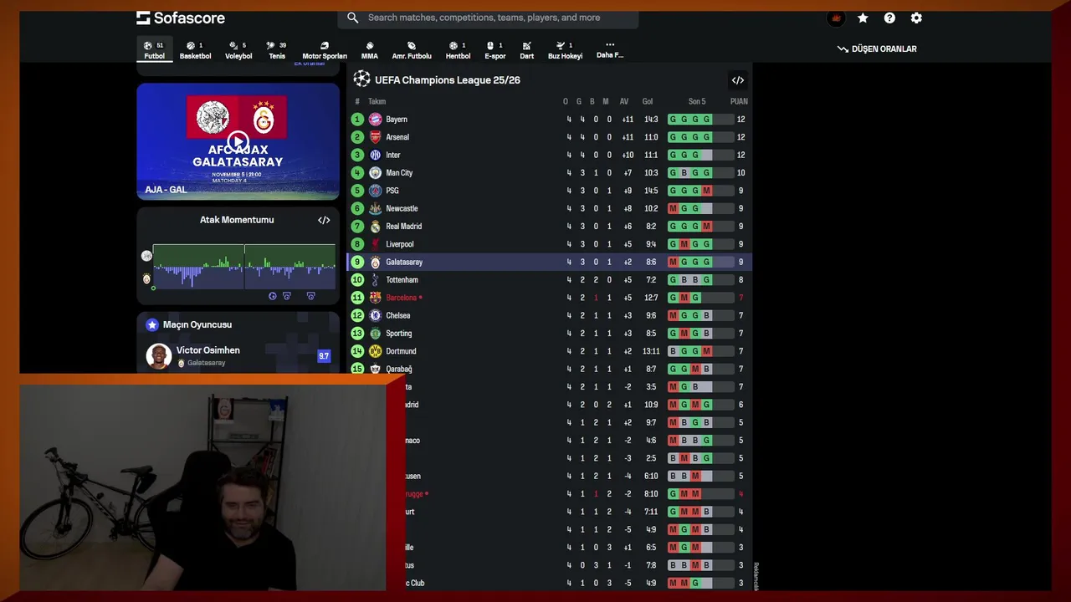Open the E-spor tab
The width and height of the screenshot is (1071, 602).
tap(495, 50)
